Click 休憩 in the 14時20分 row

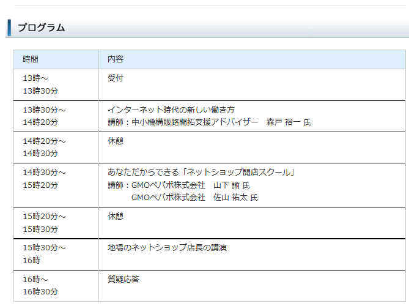116,141
